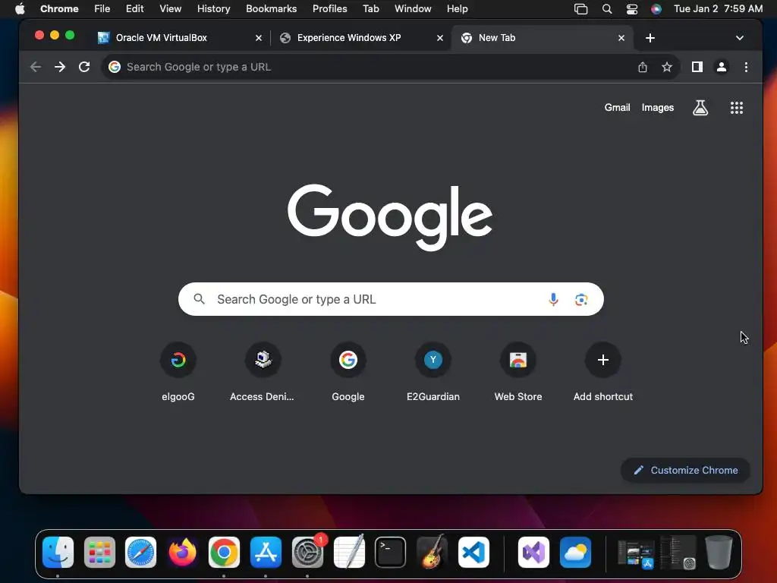The height and width of the screenshot is (583, 777).
Task: Open Finder from the Dock
Action: click(58, 552)
